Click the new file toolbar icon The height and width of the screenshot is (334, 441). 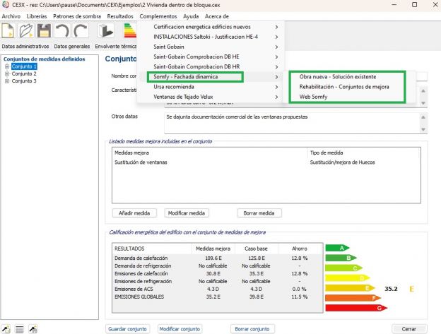click(8, 31)
